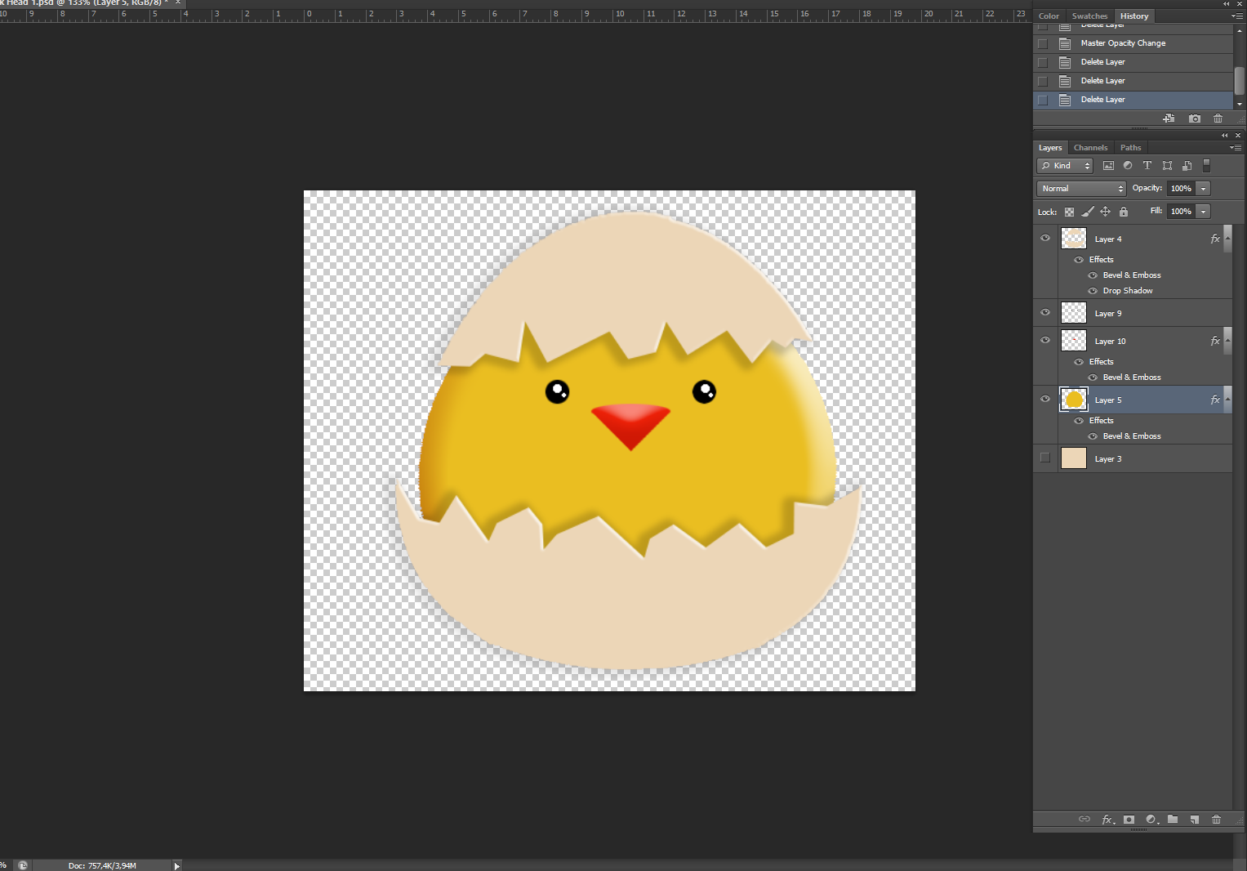Viewport: 1247px width, 871px height.
Task: Toggle Bevel & Emboss visibility on Layer 5
Action: tap(1093, 436)
